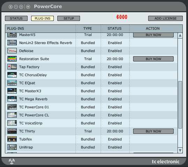Click the Tubifex amplifier icon
Image resolution: width=188 pixels, height=167 pixels.
pos(12,139)
